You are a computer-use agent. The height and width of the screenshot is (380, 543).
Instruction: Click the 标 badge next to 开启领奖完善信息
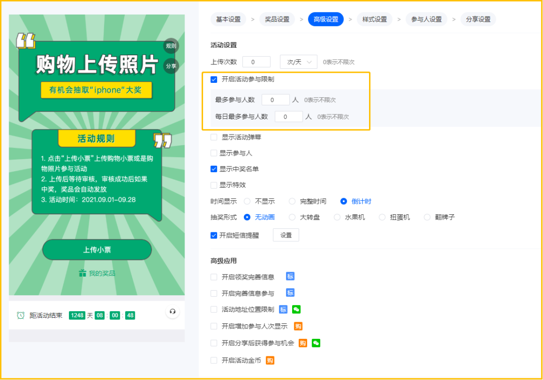point(290,276)
